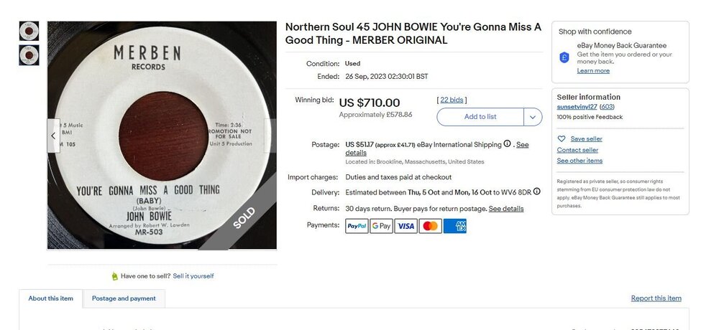Select the first record thumbnail
This screenshot has width=719, height=330.
pyautogui.click(x=29, y=31)
